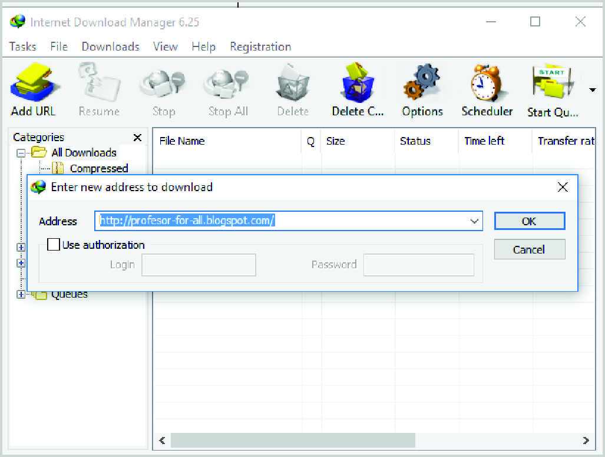Open the Tasks menu
This screenshot has height=457, width=605.
pyautogui.click(x=23, y=46)
